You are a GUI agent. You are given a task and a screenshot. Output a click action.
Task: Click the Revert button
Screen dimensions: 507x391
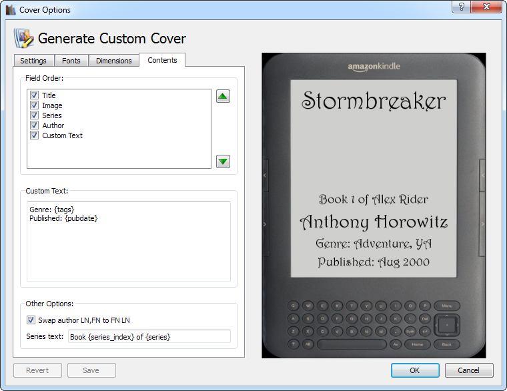pyautogui.click(x=37, y=370)
